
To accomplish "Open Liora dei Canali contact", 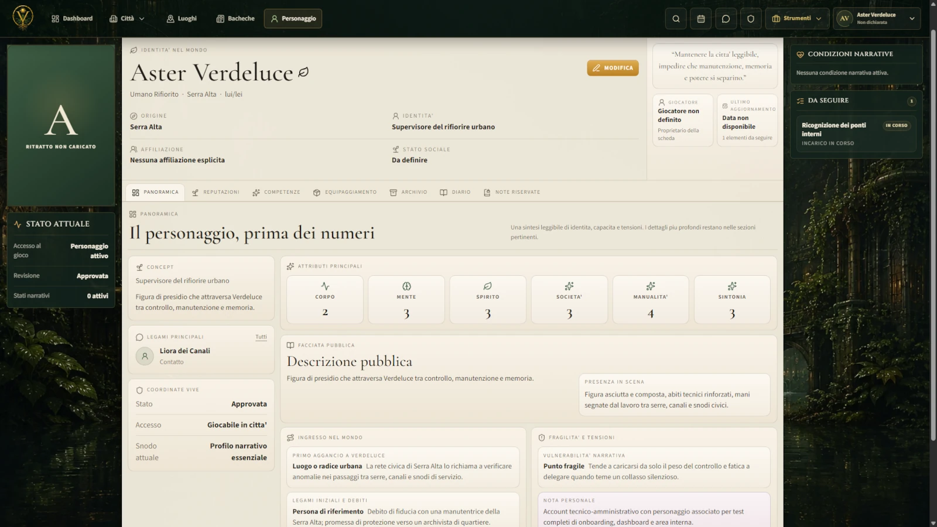I will [201, 356].
